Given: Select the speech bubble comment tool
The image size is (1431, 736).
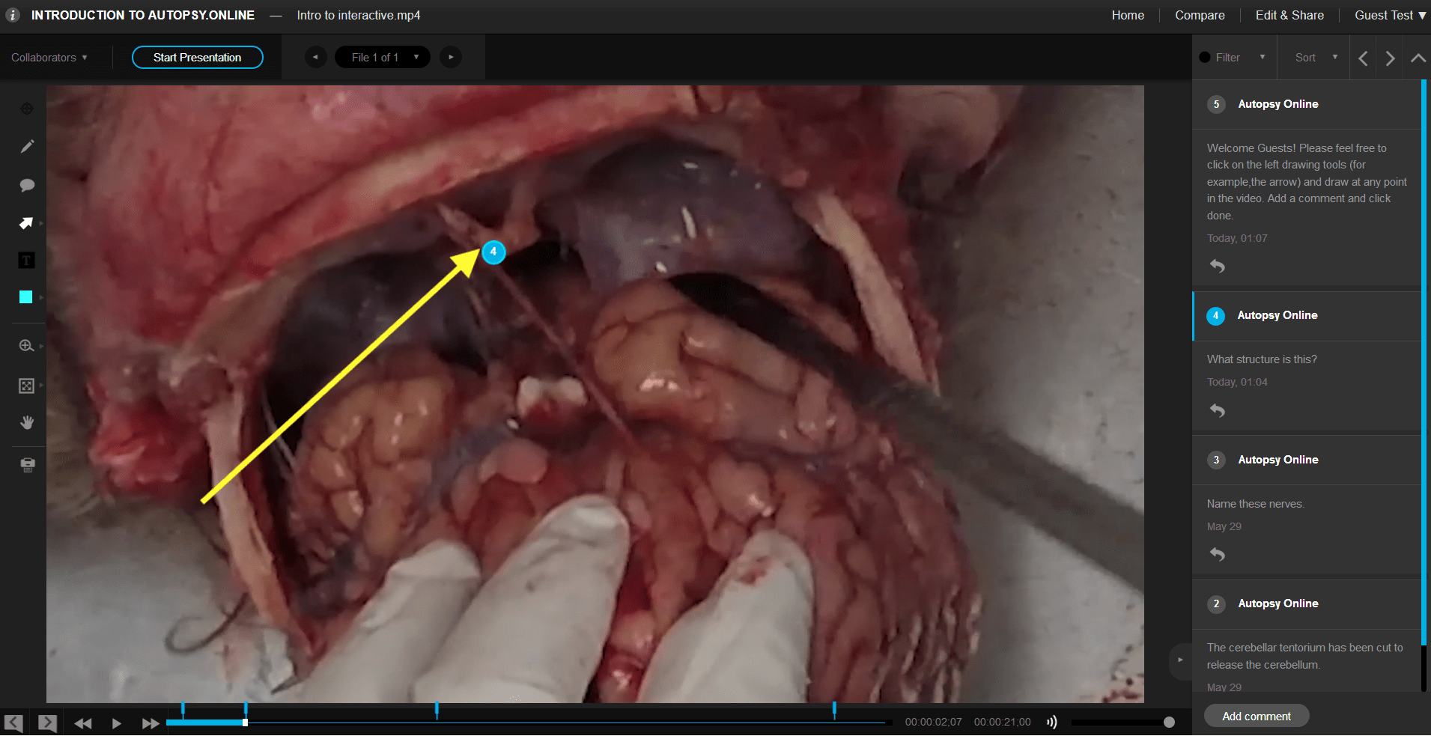Looking at the screenshot, I should (x=27, y=185).
